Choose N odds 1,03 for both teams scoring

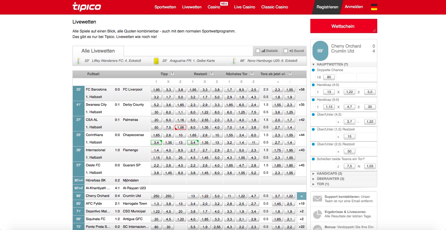370,166
